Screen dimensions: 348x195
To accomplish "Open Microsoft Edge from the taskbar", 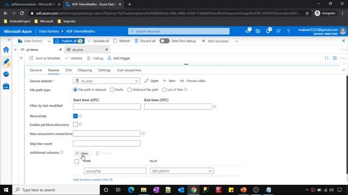I will coord(131,190).
